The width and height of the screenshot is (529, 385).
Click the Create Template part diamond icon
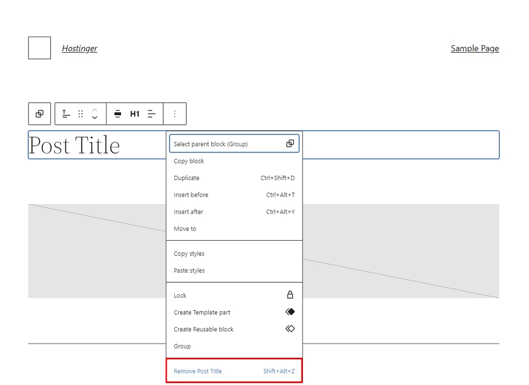[290, 312]
